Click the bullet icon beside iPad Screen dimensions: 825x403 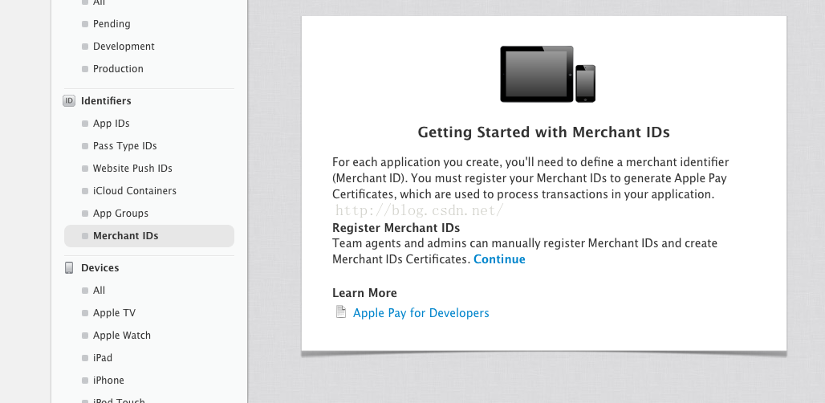tap(85, 358)
